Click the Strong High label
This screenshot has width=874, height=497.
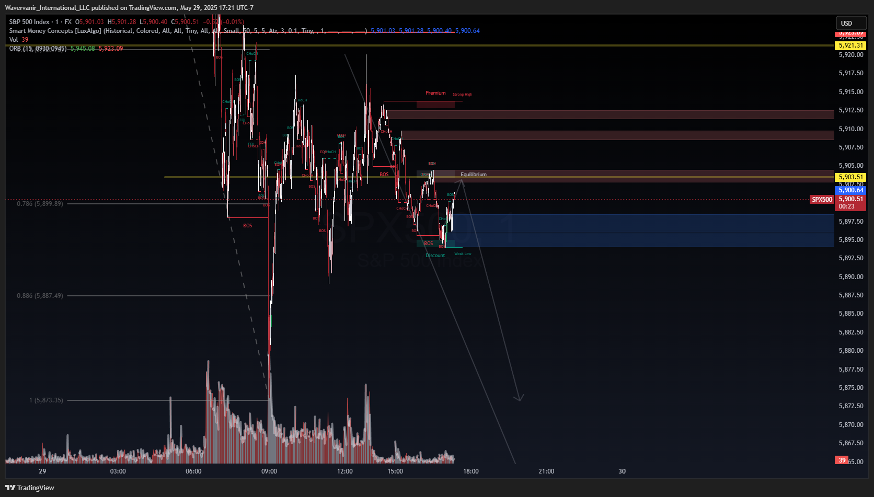pos(462,95)
